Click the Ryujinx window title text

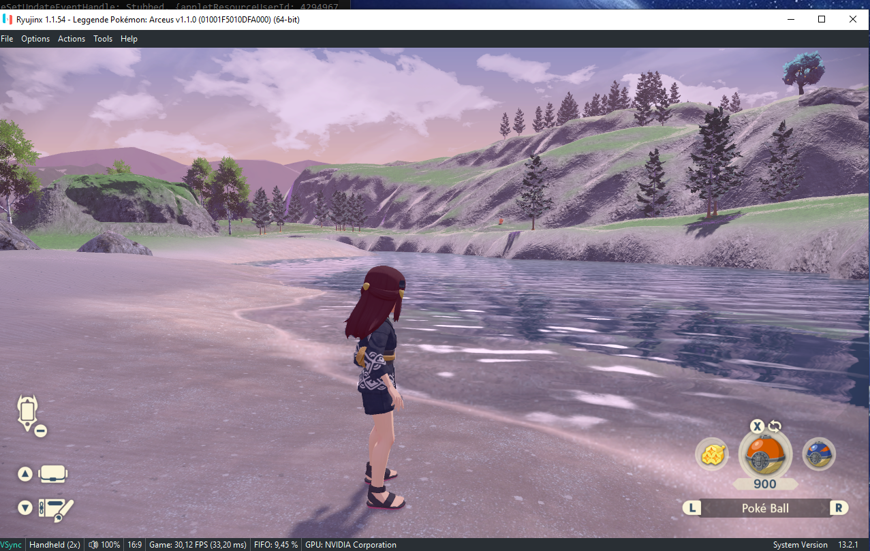click(x=158, y=19)
